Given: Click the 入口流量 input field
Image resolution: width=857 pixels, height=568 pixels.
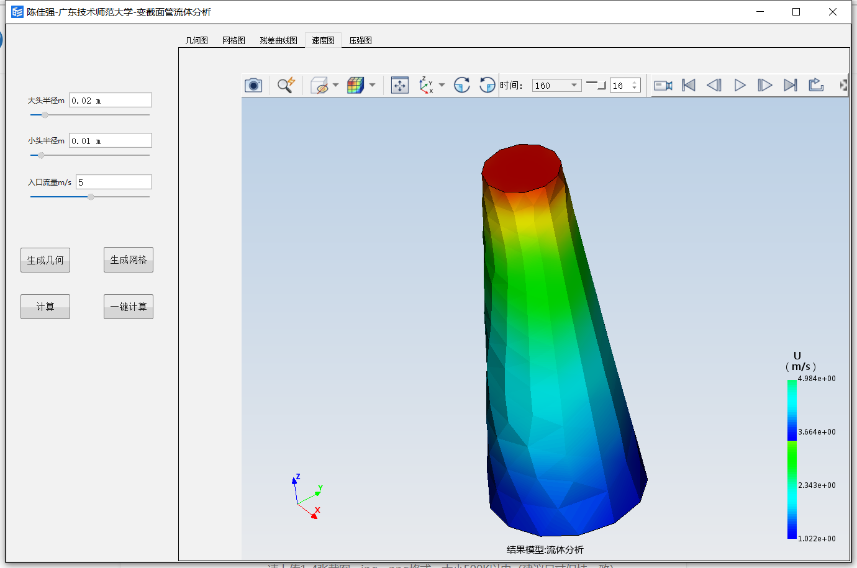Looking at the screenshot, I should click(114, 182).
